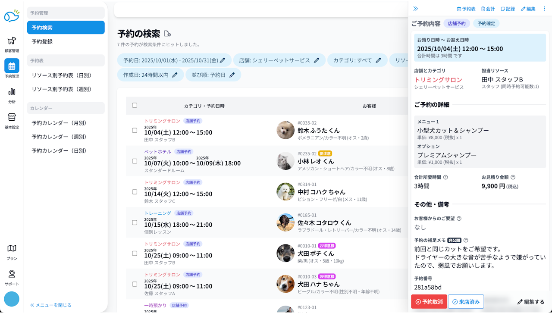Screen dimensions: 552x313
Task: Open 予約カレンダー（月別） menu item
Action: click(66, 123)
